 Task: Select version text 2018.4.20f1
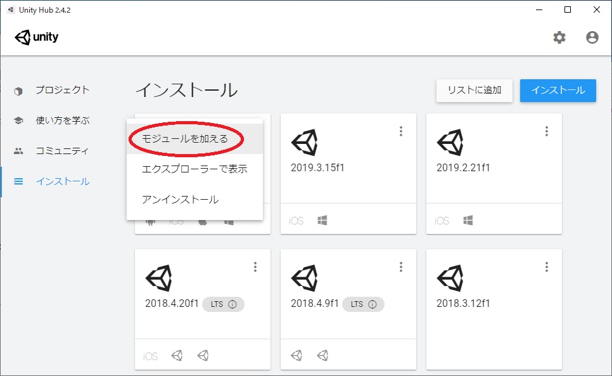coord(172,303)
